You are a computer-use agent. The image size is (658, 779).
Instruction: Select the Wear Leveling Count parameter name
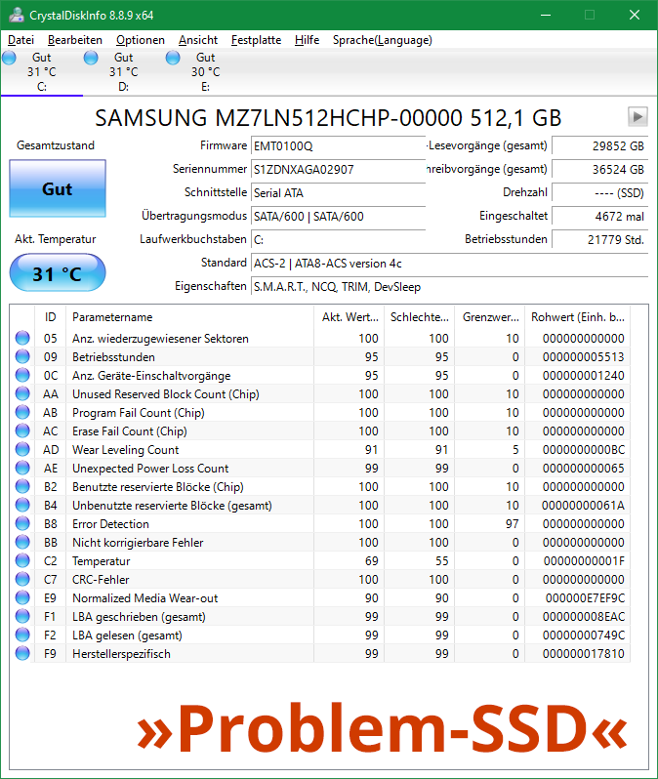(125, 450)
